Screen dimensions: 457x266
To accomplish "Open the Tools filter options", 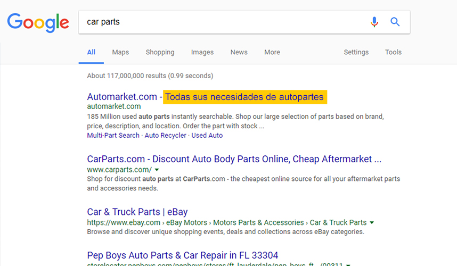I will coord(393,52).
